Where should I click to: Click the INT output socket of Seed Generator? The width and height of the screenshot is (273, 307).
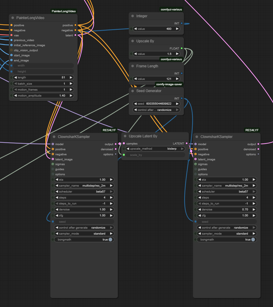[x=182, y=98]
